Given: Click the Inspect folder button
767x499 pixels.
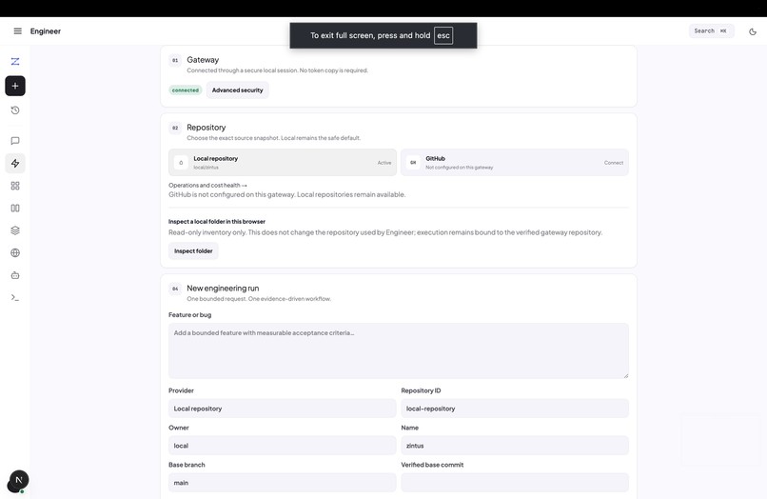Looking at the screenshot, I should coord(193,250).
